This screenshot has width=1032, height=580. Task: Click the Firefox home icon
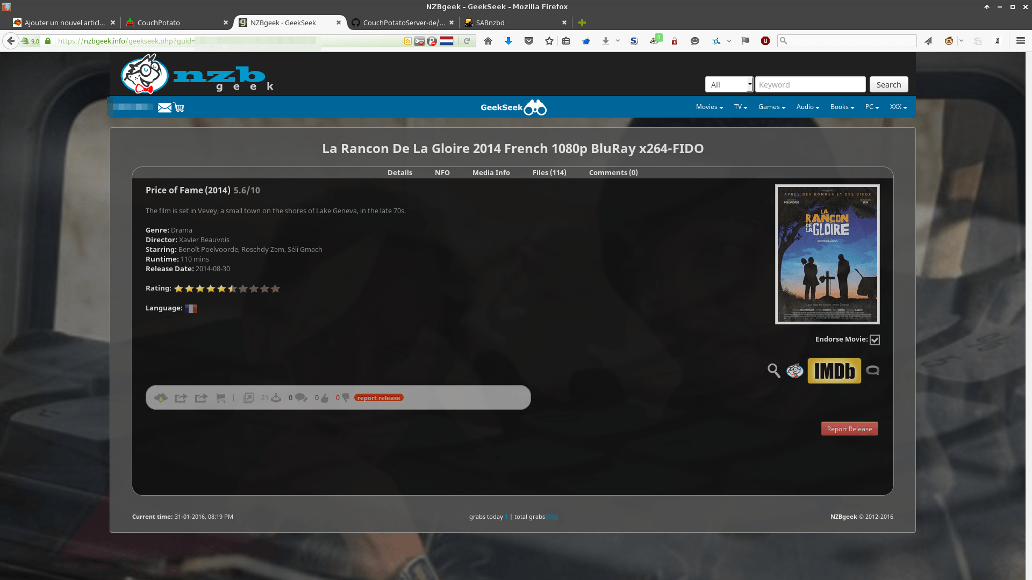(488, 41)
